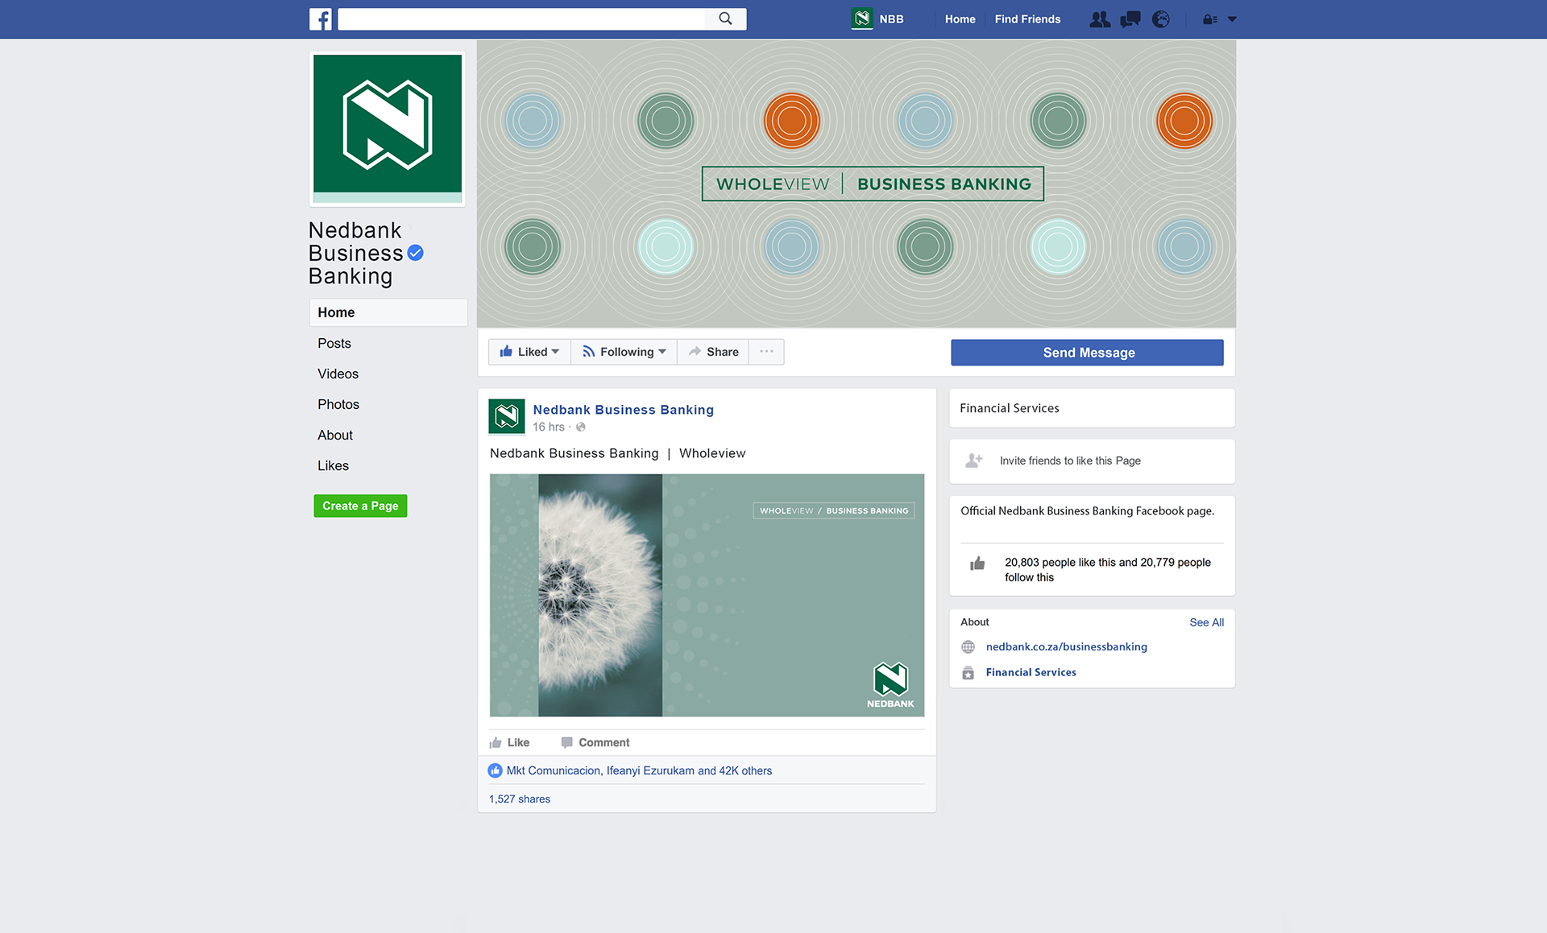Open the privacy shortcuts lock icon
1547x933 pixels.
(1210, 19)
